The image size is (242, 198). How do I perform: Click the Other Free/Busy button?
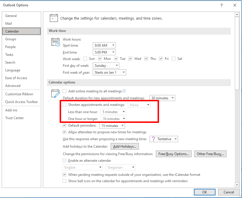click(210, 154)
